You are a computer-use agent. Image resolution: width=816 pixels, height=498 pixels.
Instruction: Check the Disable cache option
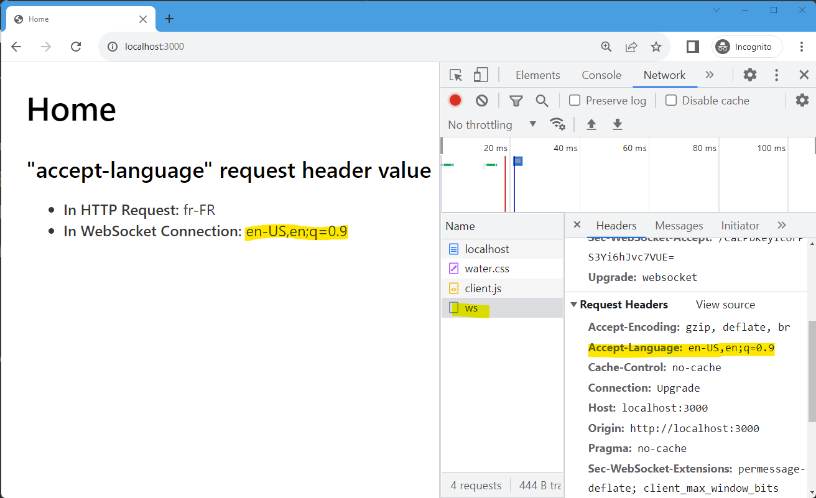coord(670,100)
